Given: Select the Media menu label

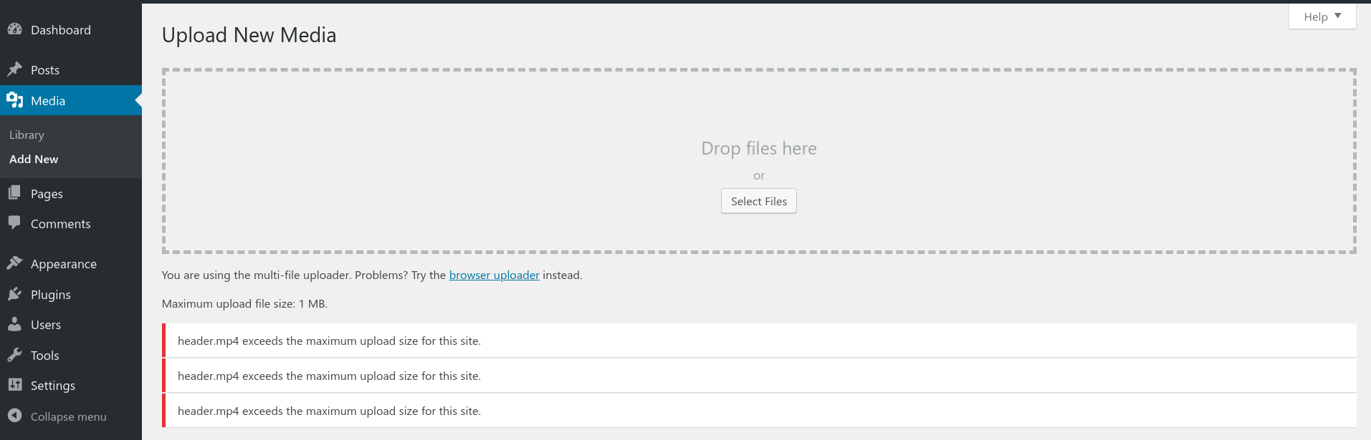Looking at the screenshot, I should pyautogui.click(x=48, y=101).
